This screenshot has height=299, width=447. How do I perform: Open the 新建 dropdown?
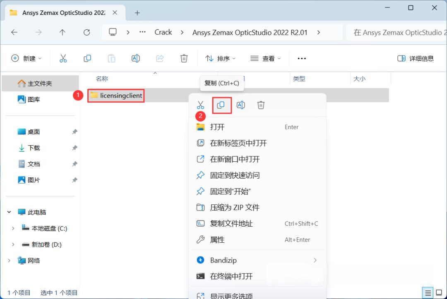[26, 58]
